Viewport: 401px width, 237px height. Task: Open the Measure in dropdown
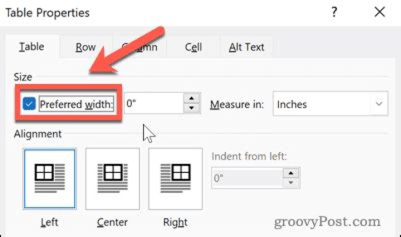(330, 104)
